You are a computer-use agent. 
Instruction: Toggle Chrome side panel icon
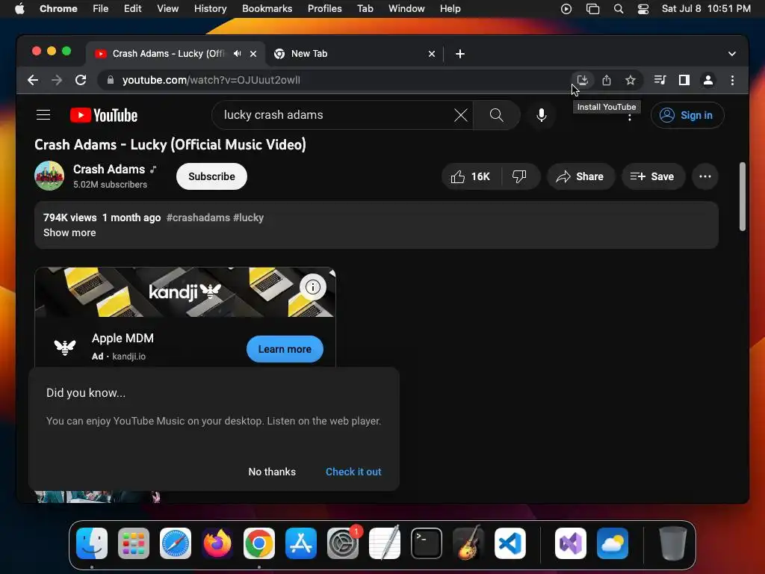coord(684,80)
